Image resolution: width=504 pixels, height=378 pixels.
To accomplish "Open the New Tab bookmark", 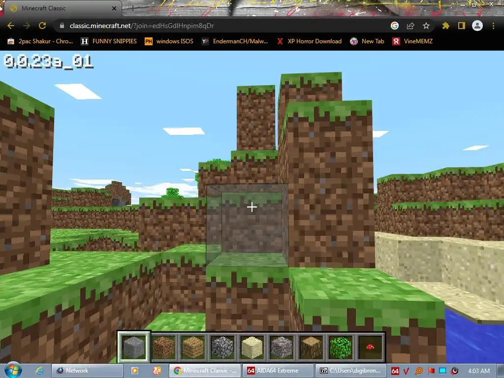I will [367, 41].
